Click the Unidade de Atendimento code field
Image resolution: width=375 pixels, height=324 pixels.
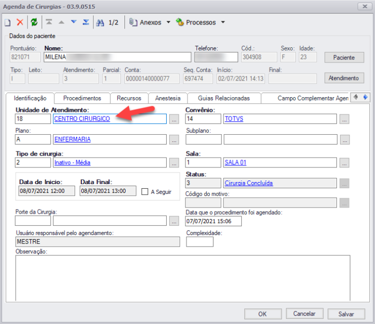[33, 119]
